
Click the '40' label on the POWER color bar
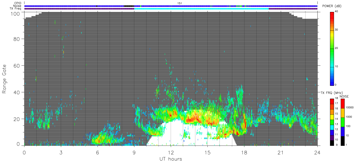coord(336,11)
